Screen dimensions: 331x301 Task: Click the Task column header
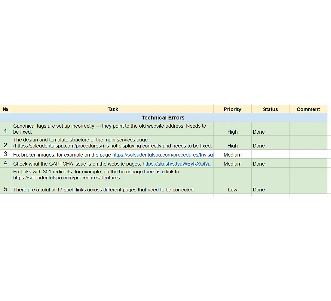tap(113, 109)
